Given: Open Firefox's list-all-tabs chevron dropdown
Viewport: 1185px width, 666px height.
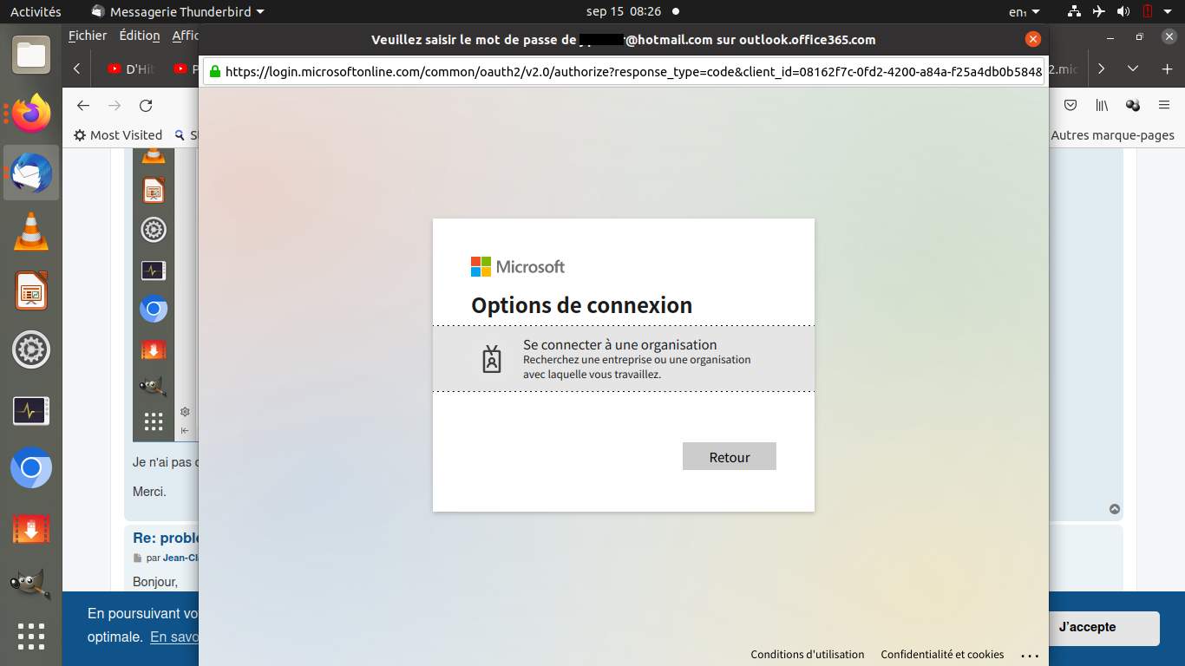Looking at the screenshot, I should (x=1133, y=69).
